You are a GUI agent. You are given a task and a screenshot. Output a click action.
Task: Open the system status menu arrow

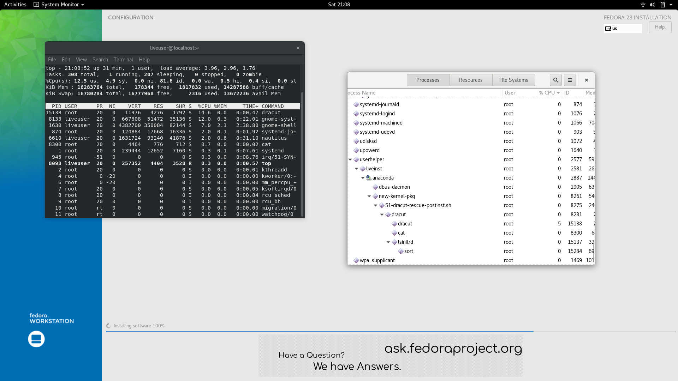click(671, 5)
